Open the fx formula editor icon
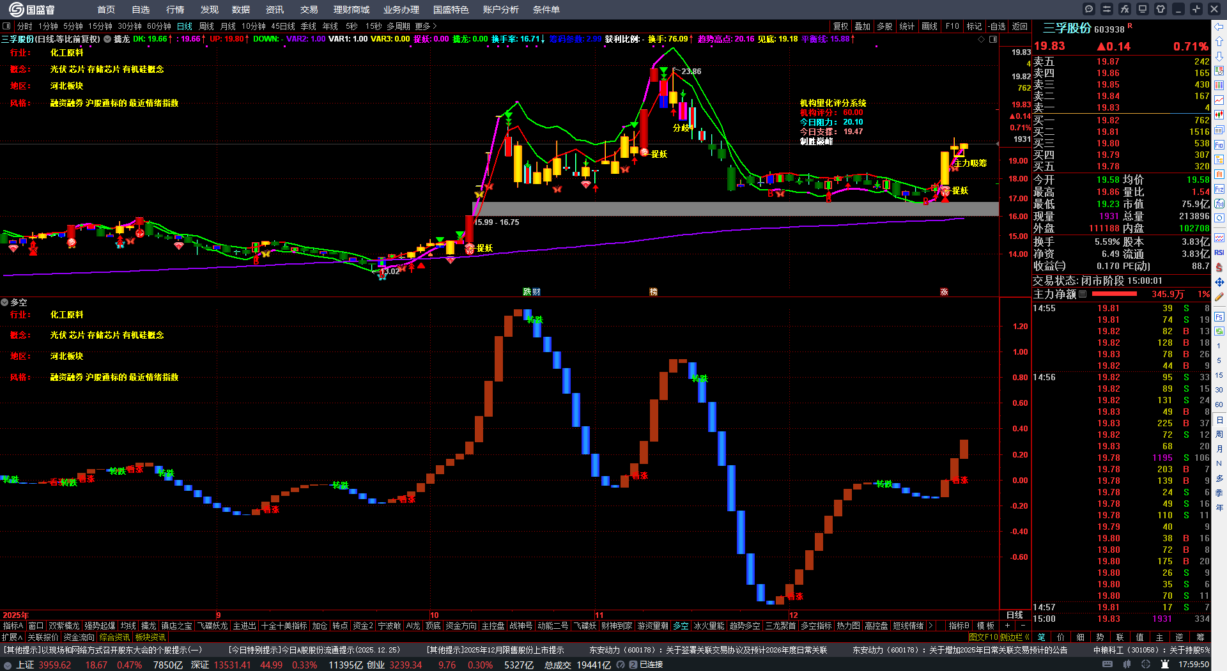 (1125, 9)
